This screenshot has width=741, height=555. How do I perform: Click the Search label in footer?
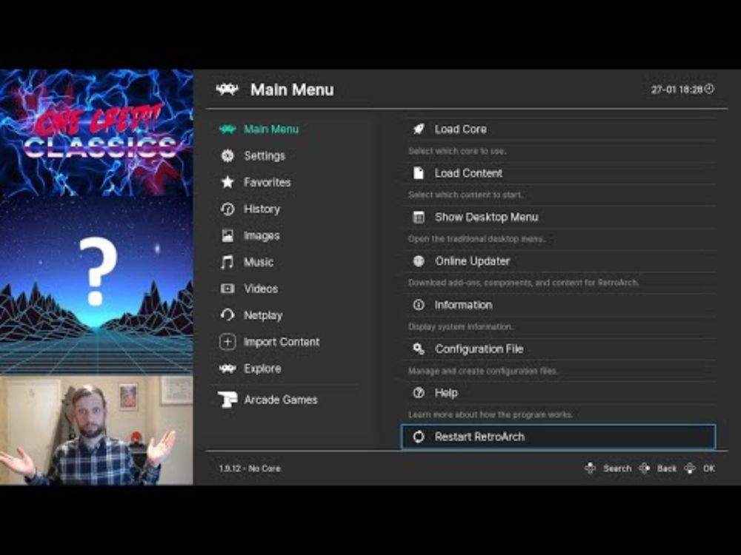617,468
